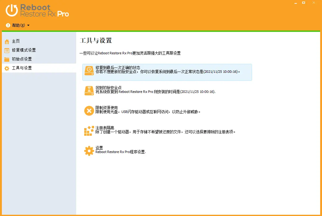Screen dimensions: 322x216
Task: Click the folder icon beside 初始点设置
Action: [7, 59]
